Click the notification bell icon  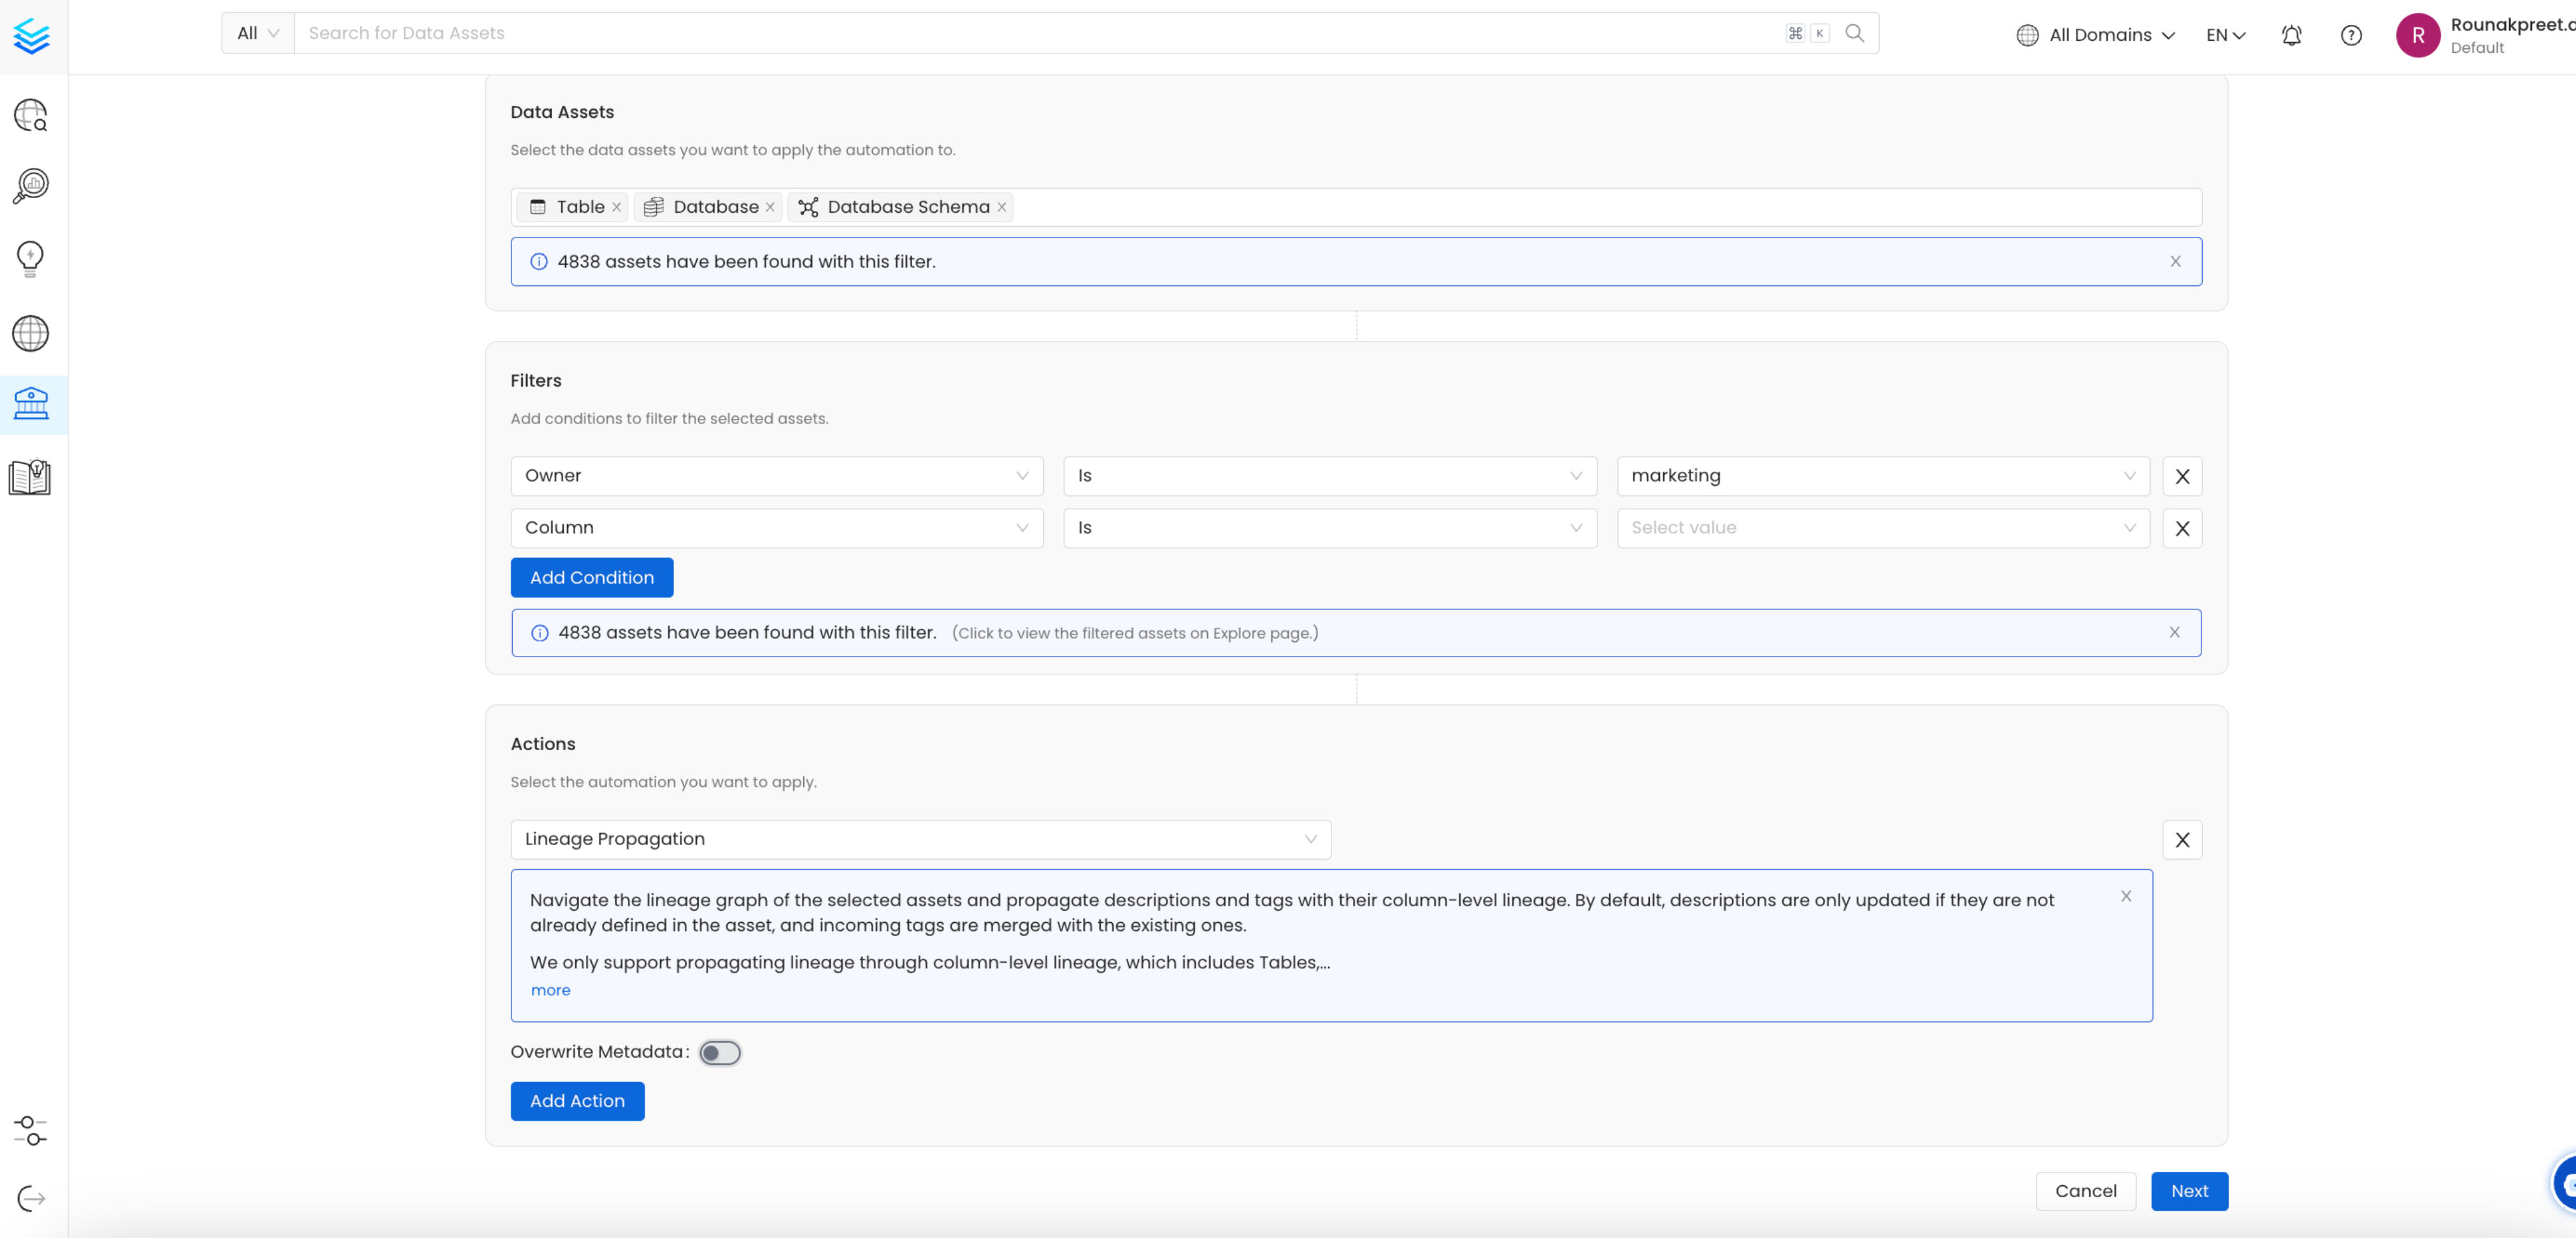[x=2291, y=35]
